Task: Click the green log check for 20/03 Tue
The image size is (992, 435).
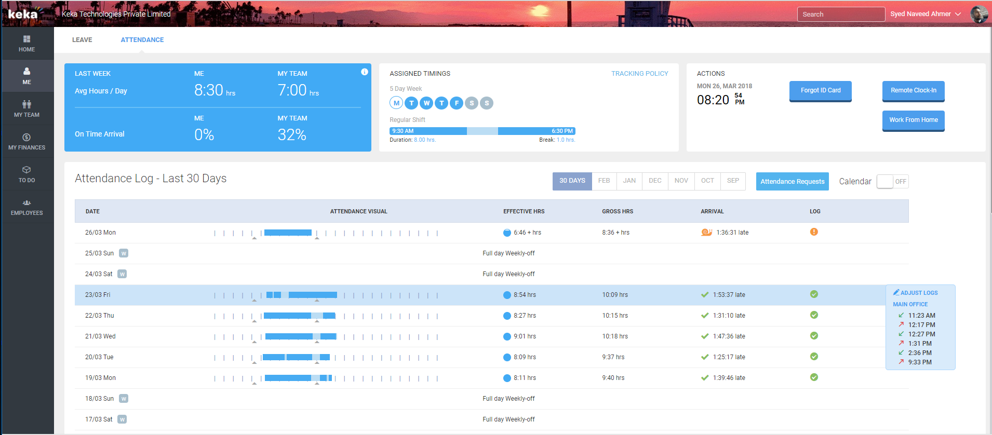Action: click(x=814, y=357)
